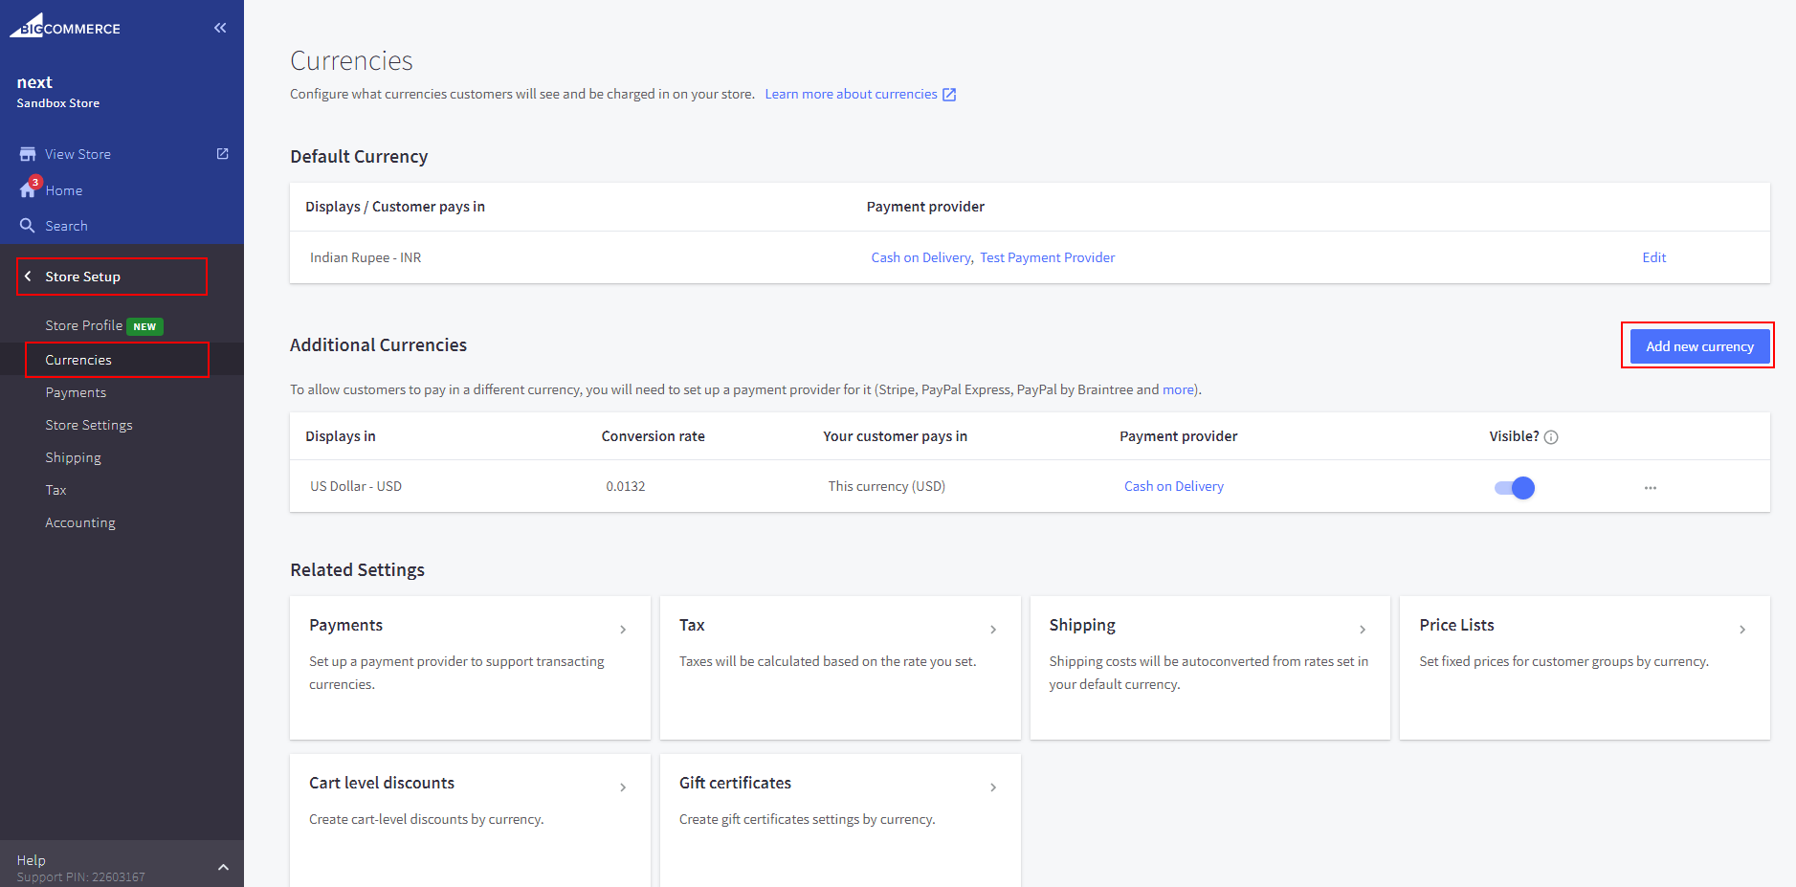Open Payments related settings card arrow
The width and height of the screenshot is (1796, 887).
coord(623,630)
